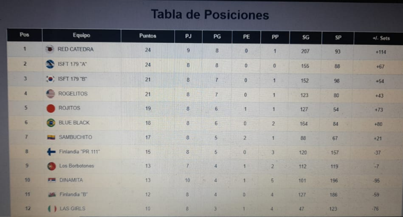Open the Finlandia "B" team link
The image size is (403, 217).
coord(75,194)
